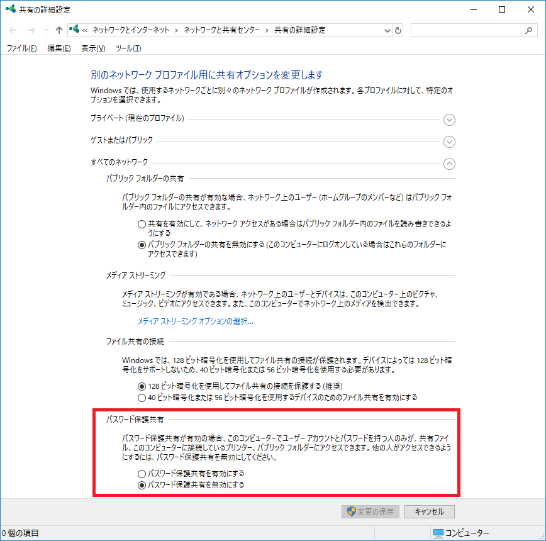Click the window resize grip in status bar corner

click(x=542, y=537)
